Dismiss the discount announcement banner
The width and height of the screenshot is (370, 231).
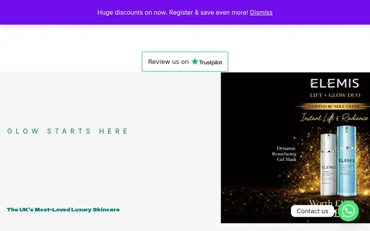(261, 12)
